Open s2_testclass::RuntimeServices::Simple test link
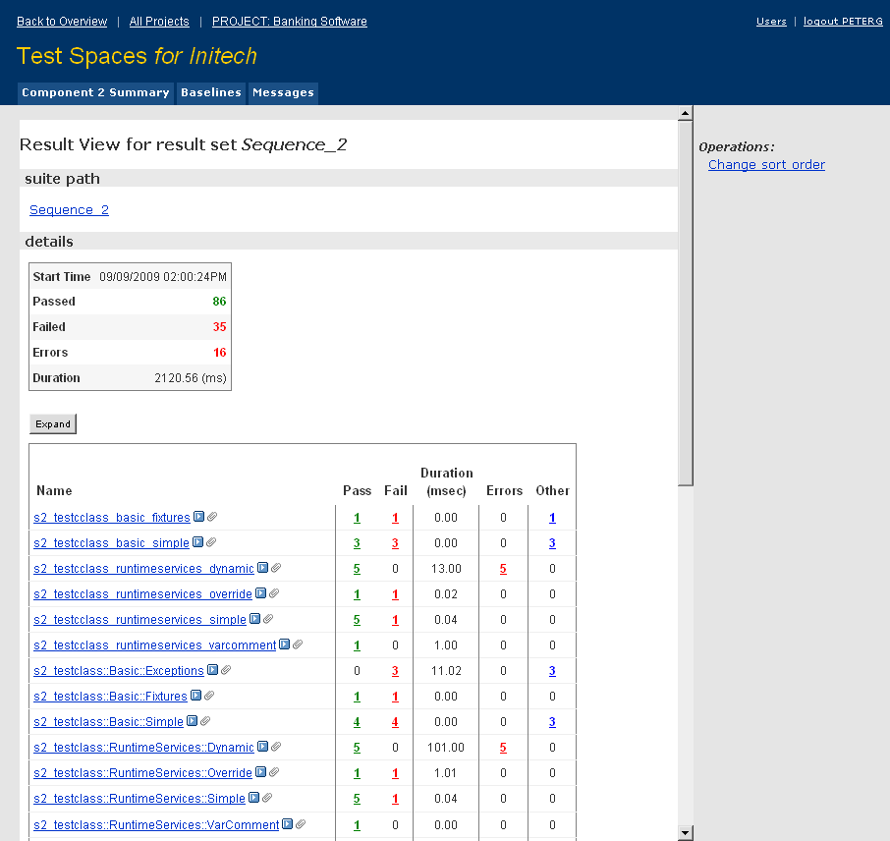Image resolution: width=890 pixels, height=841 pixels. [x=139, y=799]
